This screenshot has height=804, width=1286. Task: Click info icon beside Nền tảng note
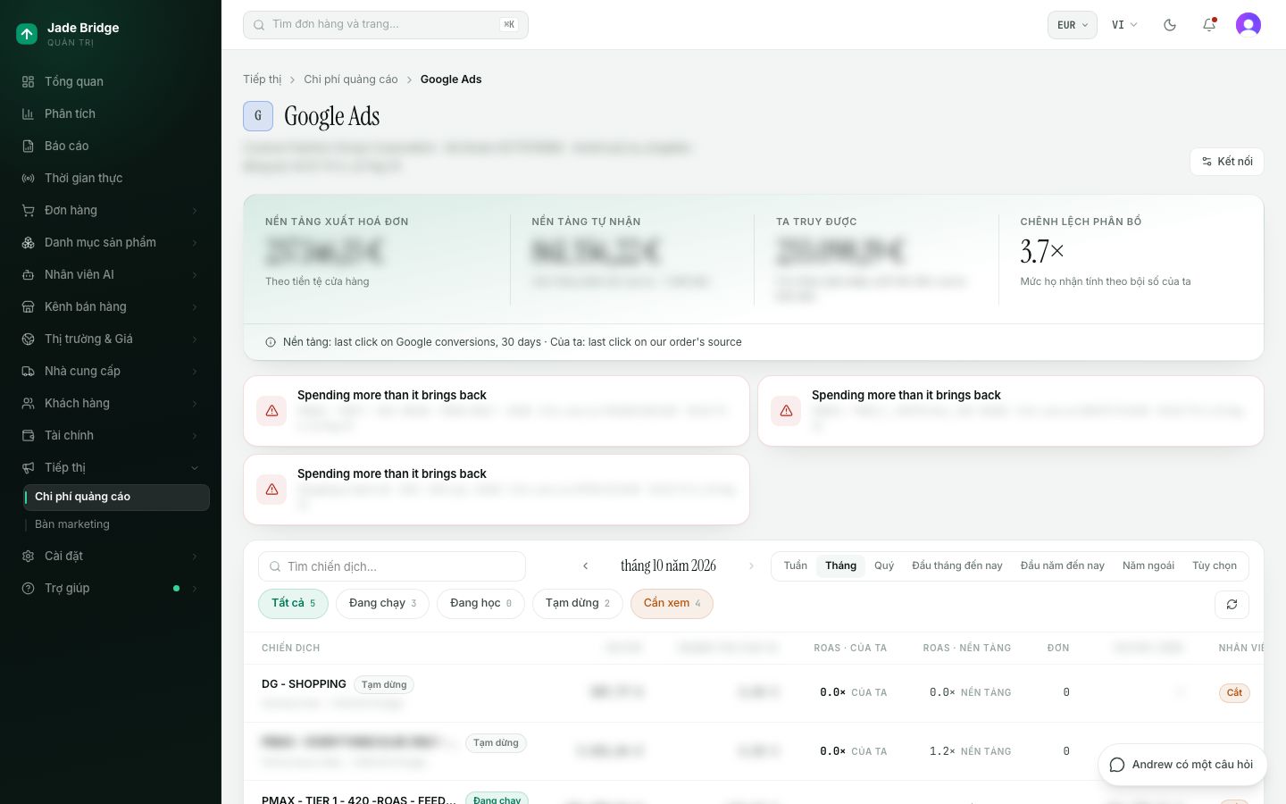tap(271, 342)
